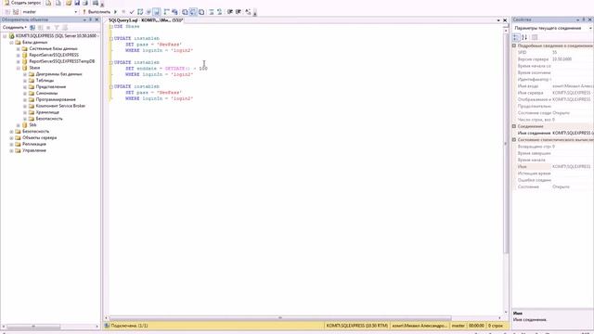Click the uncomment selected lines icon
Viewport: 594px width, 334px height.
tap(219, 12)
